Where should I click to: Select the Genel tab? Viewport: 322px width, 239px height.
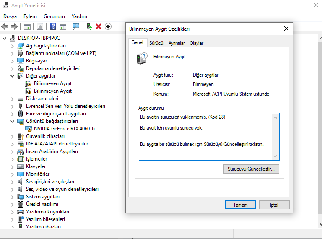137,42
